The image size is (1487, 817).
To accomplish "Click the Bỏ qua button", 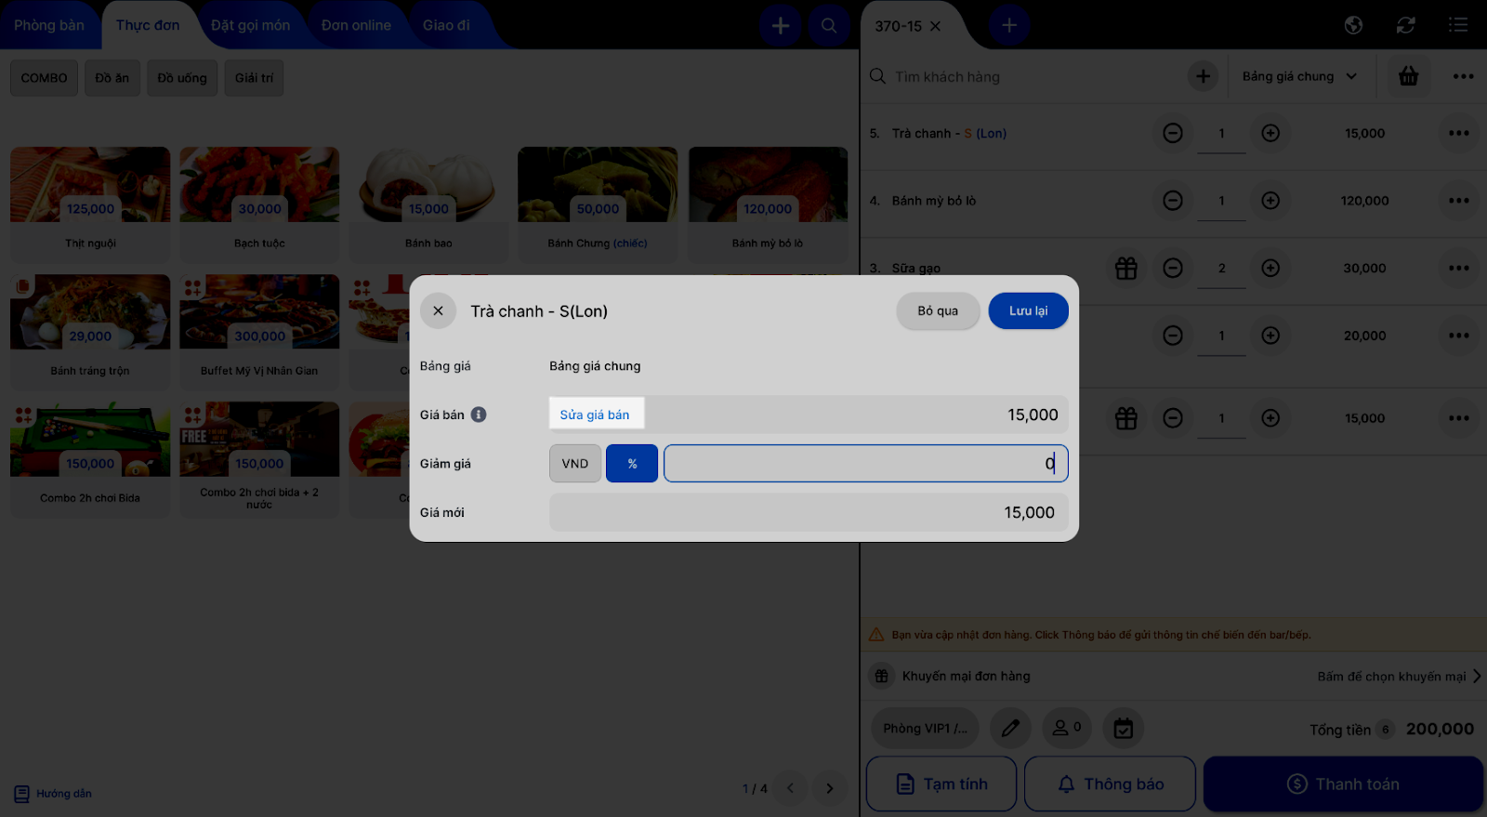I will pyautogui.click(x=938, y=310).
